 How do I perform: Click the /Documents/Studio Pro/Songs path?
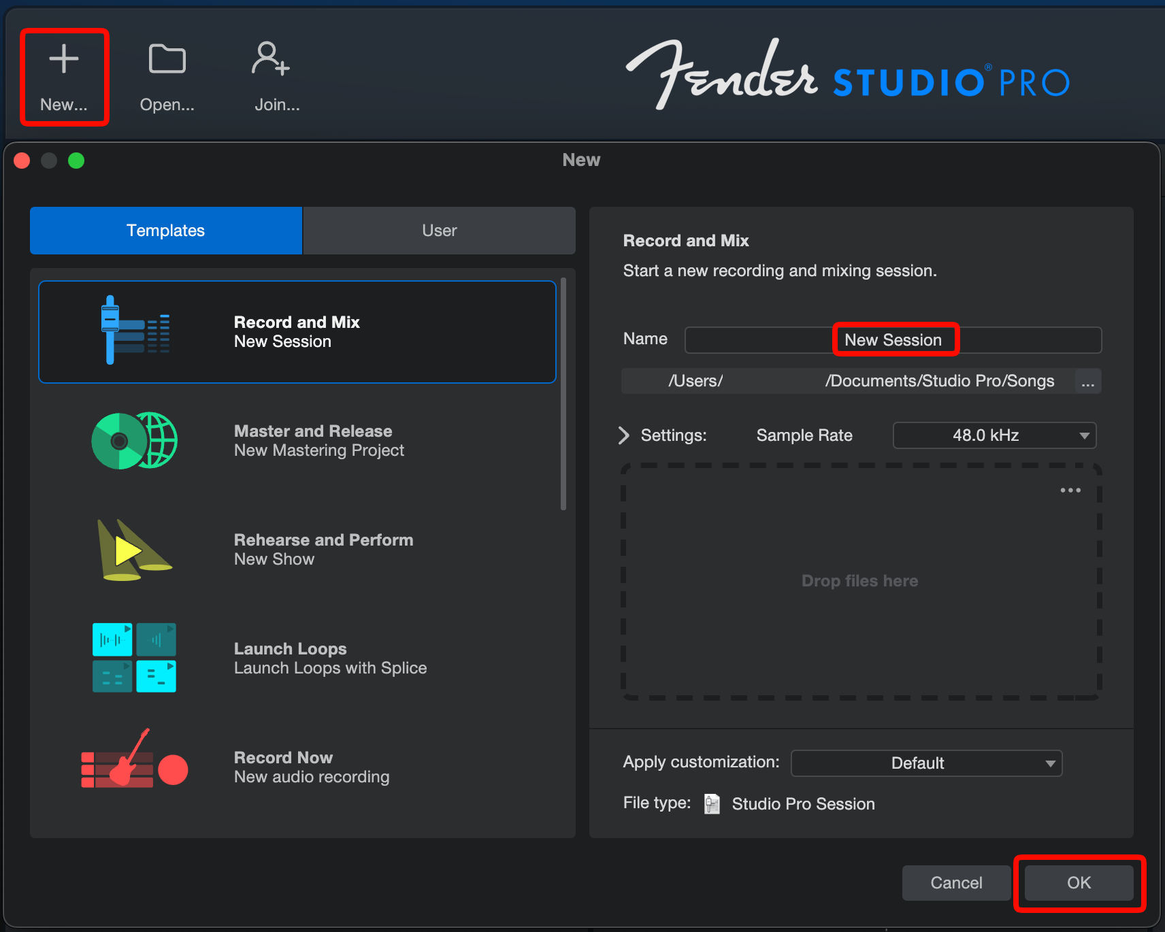coord(940,381)
